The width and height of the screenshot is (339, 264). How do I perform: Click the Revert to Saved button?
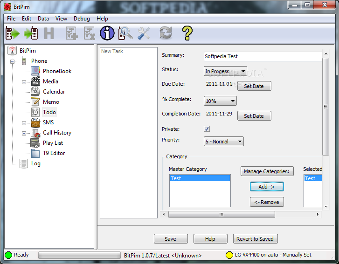(x=255, y=239)
